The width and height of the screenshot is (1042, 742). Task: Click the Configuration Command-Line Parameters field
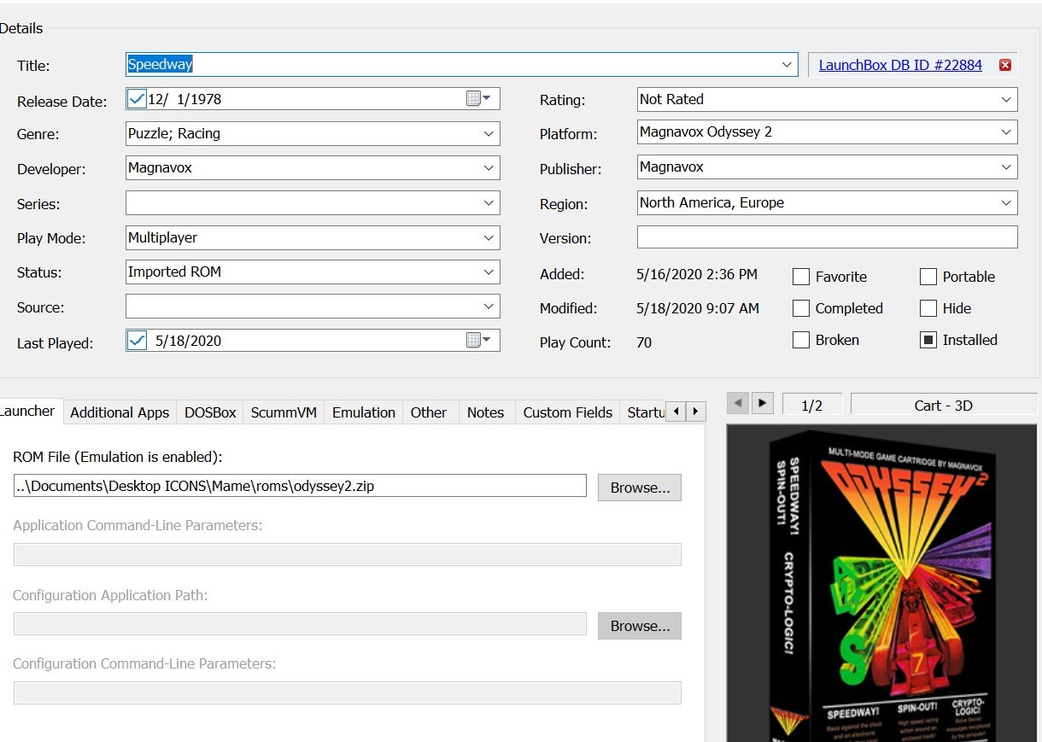click(x=347, y=692)
